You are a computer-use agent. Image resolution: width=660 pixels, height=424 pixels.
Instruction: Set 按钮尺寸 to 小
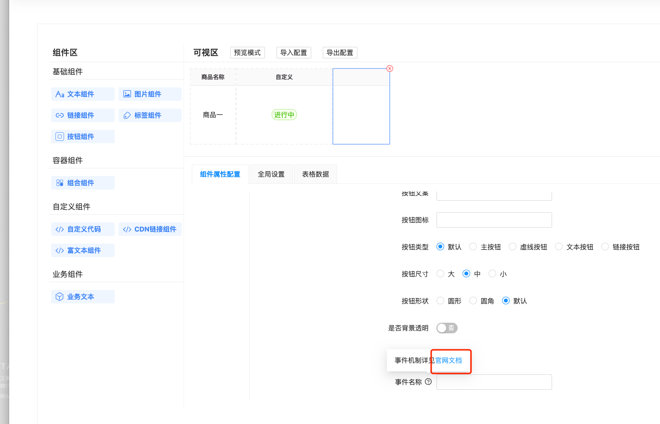pos(492,274)
